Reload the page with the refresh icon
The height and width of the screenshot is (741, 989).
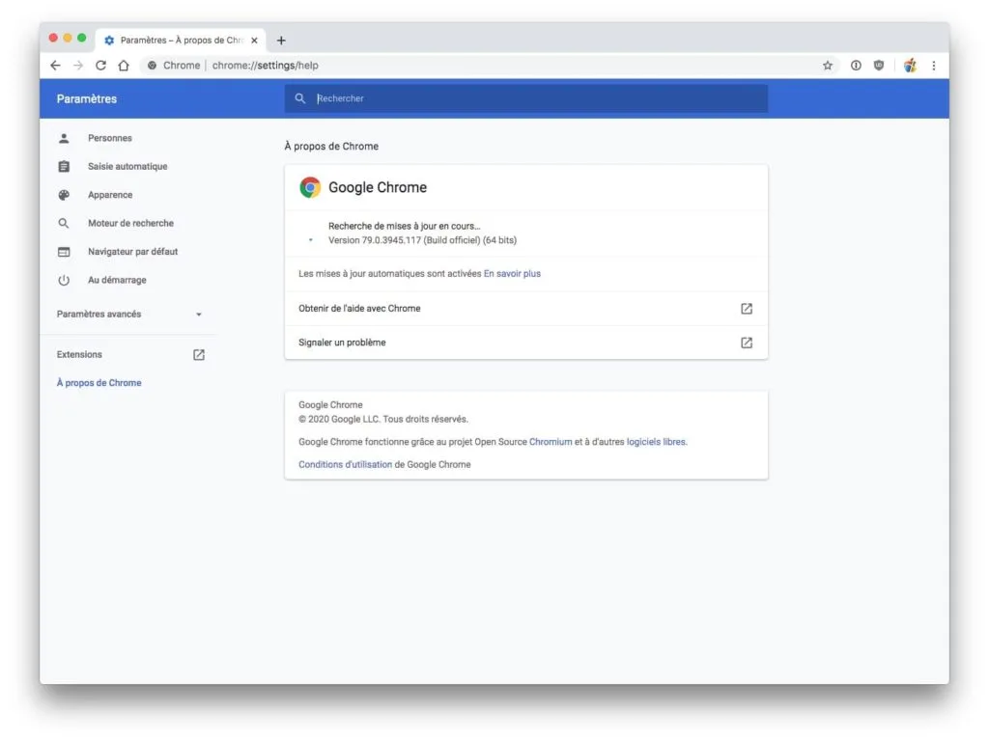click(x=100, y=66)
